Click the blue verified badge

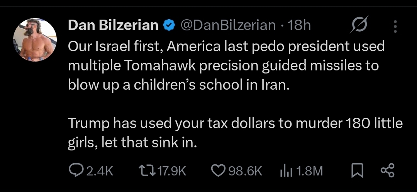[x=168, y=25]
